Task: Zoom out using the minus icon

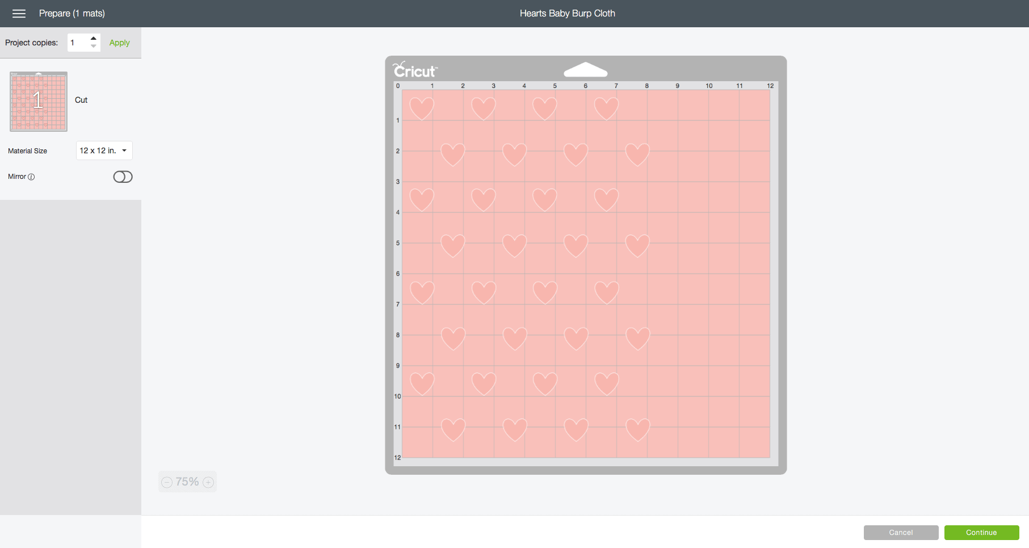Action: pos(167,482)
